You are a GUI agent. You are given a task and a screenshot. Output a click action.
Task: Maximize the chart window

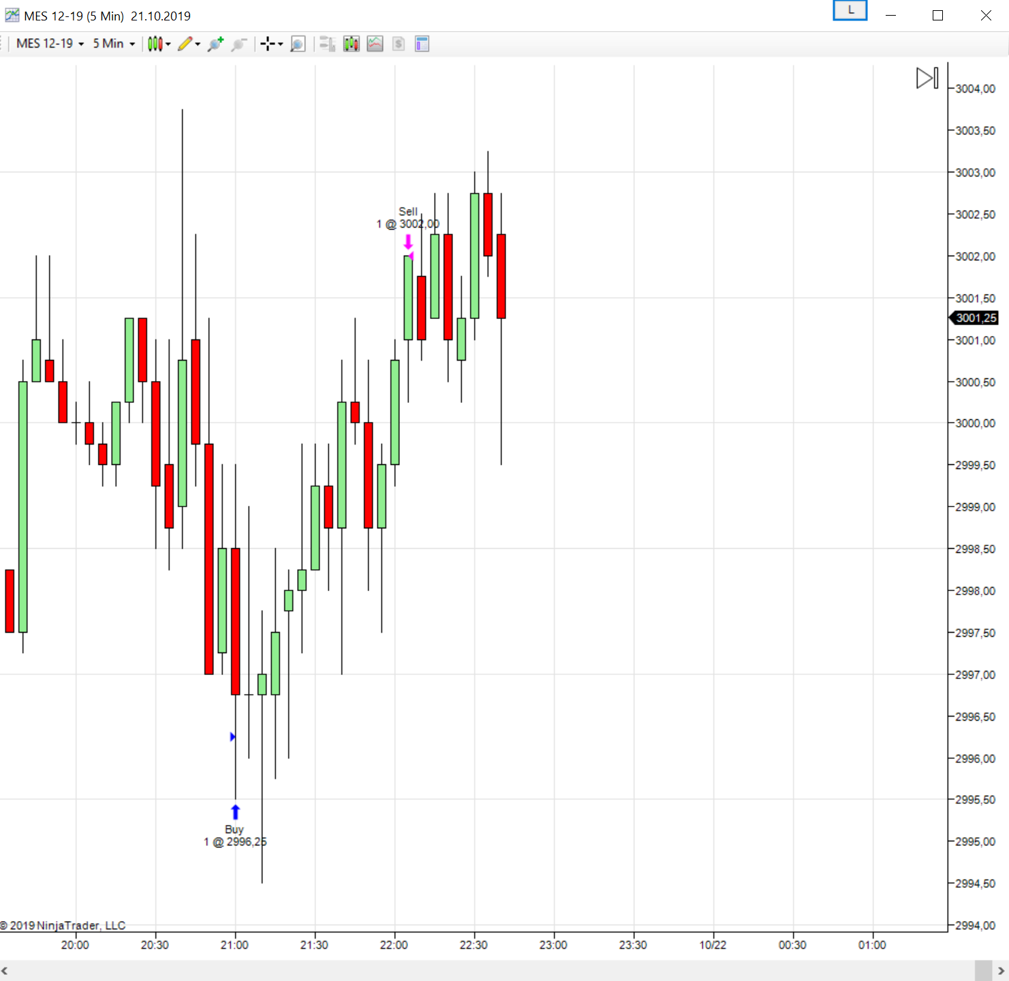pyautogui.click(x=938, y=15)
